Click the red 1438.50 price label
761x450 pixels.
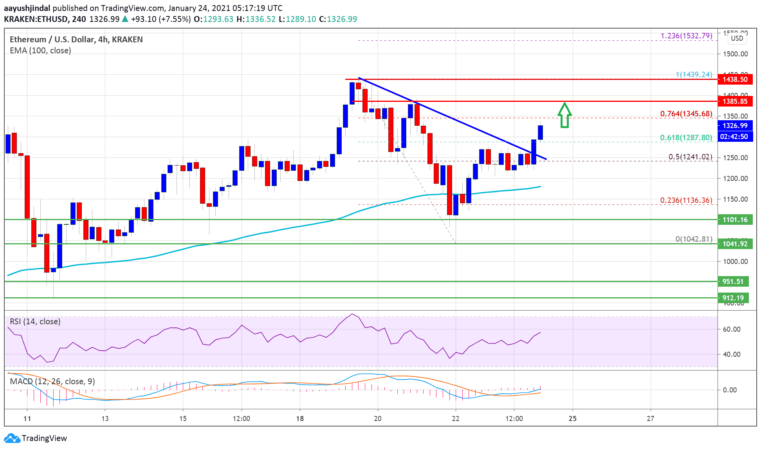click(735, 80)
